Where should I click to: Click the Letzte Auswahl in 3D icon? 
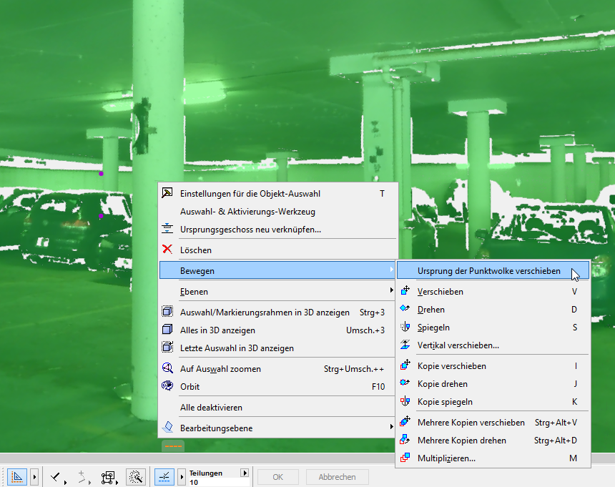(167, 348)
